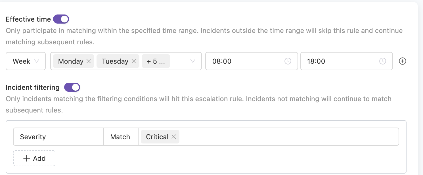Click the Critical tag label
Viewport: 423px width, 175px height.
point(157,137)
